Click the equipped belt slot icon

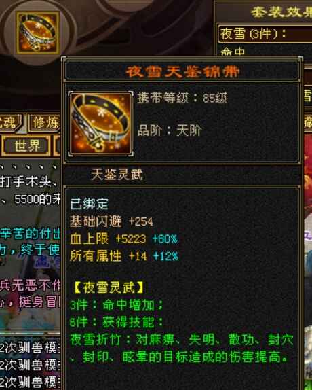click(x=38, y=33)
